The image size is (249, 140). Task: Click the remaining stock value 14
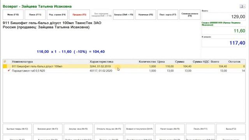coord(243,71)
